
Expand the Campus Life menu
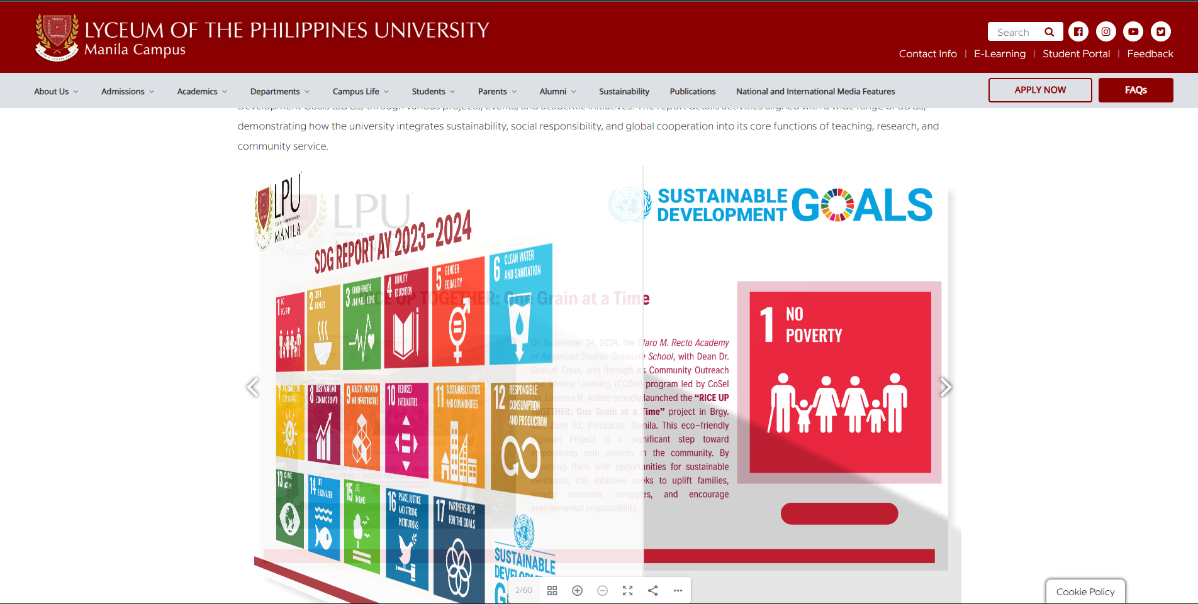[x=361, y=91]
